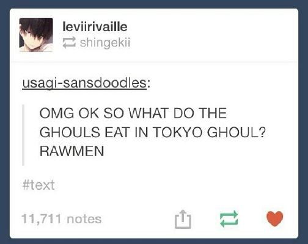Click the colon after usagi-sansdoodles
The image size is (308, 244).
pyautogui.click(x=149, y=84)
